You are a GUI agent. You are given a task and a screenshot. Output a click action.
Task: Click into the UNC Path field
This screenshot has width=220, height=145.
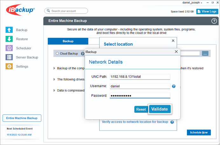[140, 77]
